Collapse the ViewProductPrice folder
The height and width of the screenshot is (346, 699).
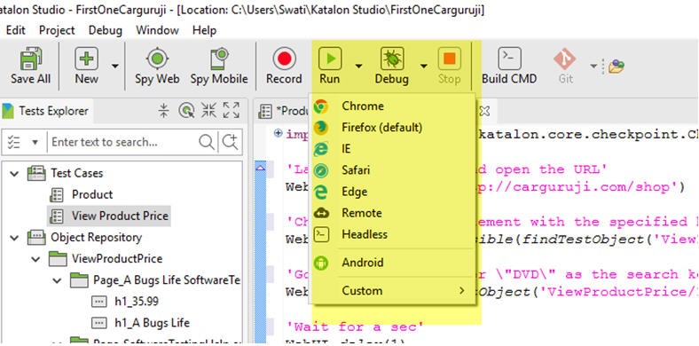coord(36,258)
